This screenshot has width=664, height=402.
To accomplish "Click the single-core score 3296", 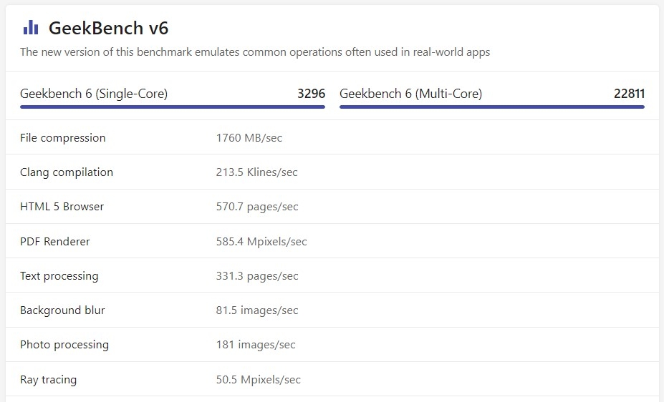I will (312, 94).
